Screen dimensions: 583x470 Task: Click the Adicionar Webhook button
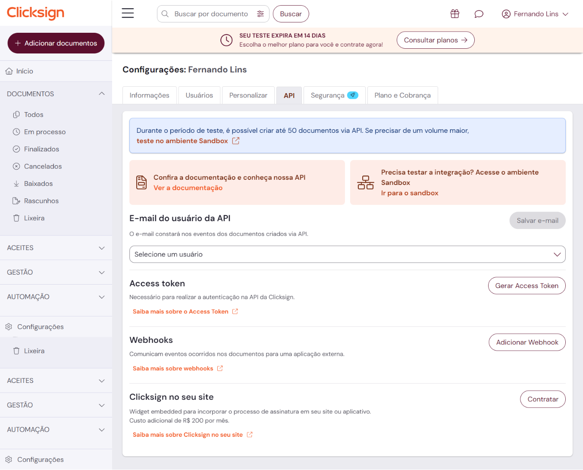coord(527,342)
